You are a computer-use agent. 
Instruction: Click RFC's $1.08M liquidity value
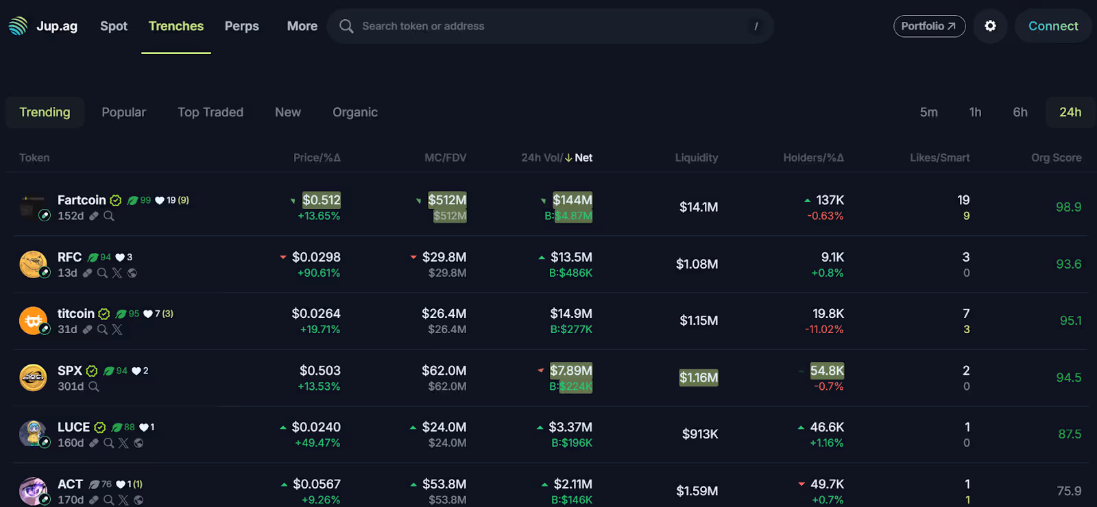click(697, 264)
